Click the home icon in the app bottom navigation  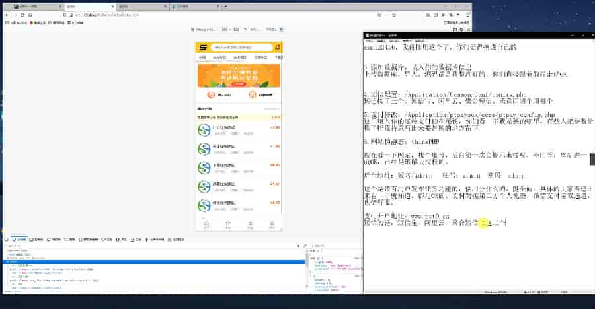click(x=206, y=224)
